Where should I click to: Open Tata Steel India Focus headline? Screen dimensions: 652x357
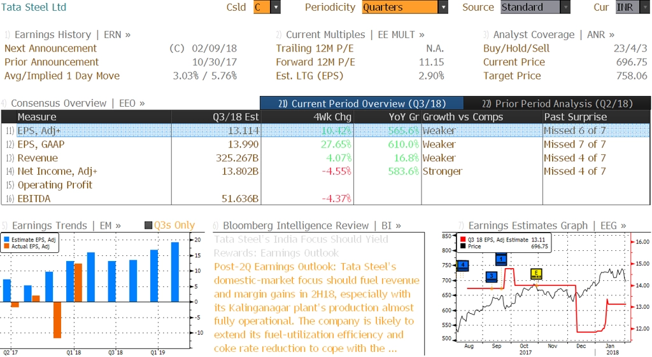pyautogui.click(x=301, y=246)
